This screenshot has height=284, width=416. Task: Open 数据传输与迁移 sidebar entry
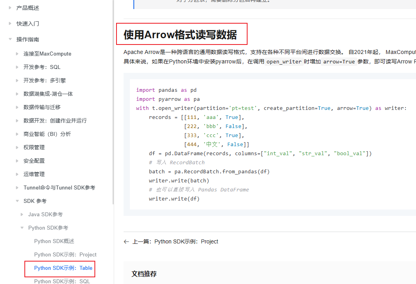(x=42, y=107)
